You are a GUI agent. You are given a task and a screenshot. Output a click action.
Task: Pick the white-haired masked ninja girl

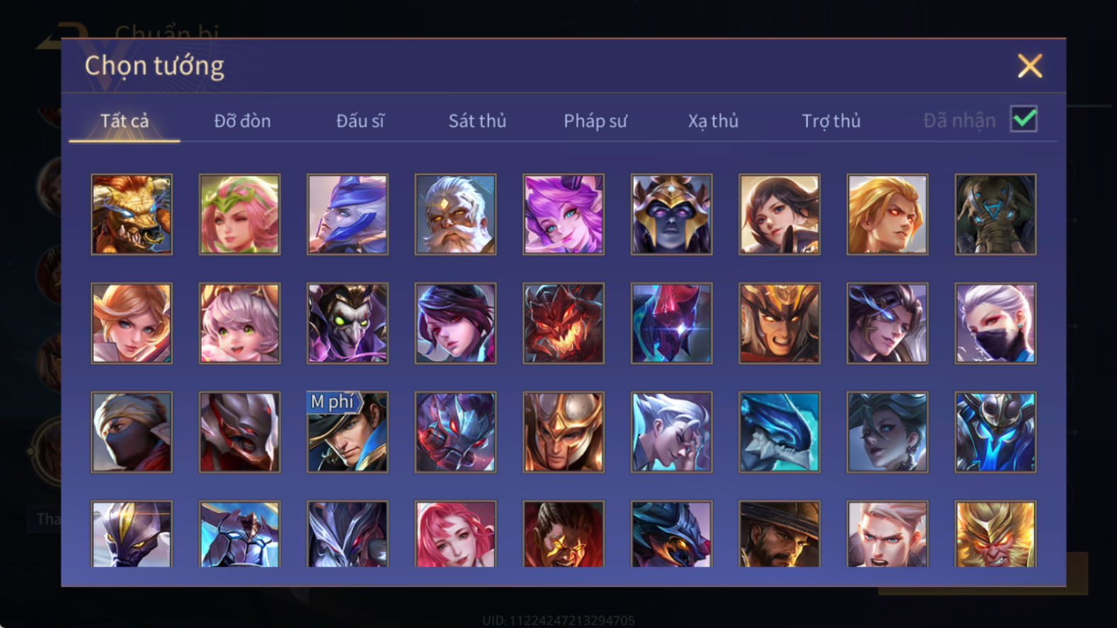(995, 323)
